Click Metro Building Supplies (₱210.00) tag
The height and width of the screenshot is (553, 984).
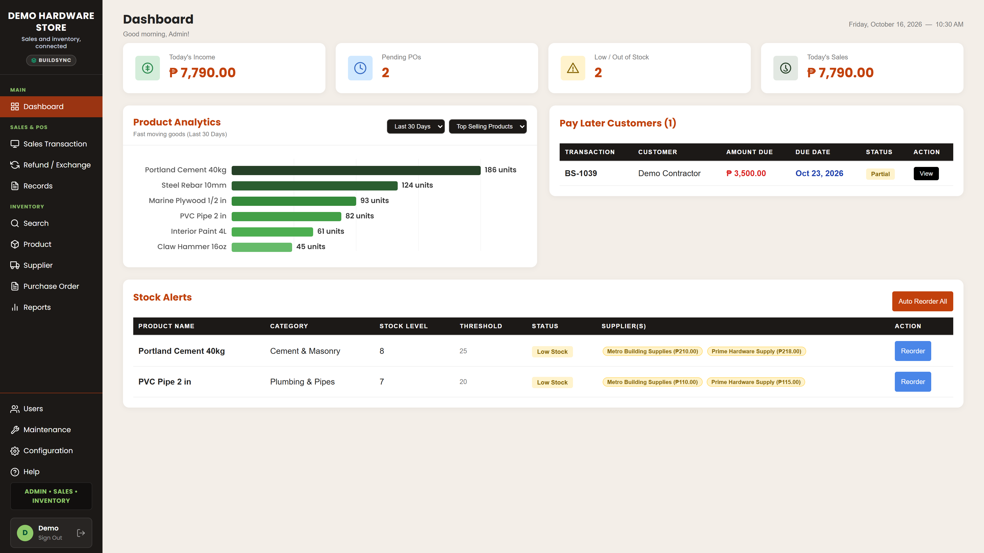click(x=652, y=352)
